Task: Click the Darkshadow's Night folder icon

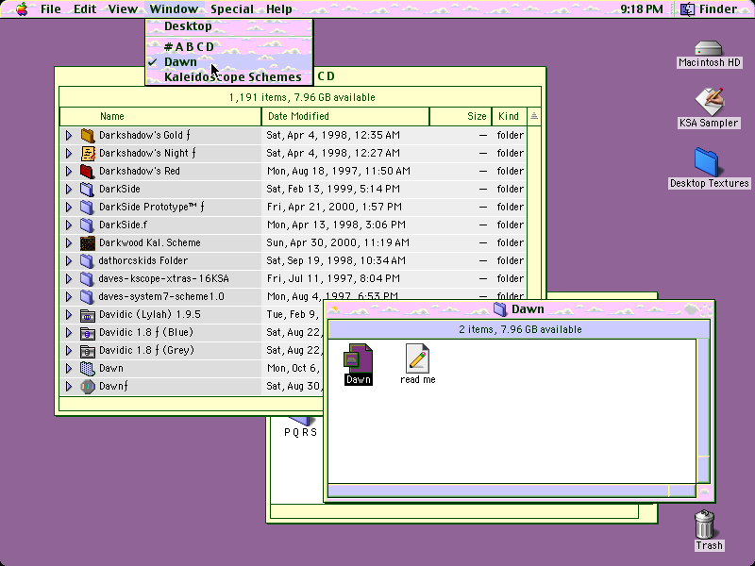Action: pos(87,153)
